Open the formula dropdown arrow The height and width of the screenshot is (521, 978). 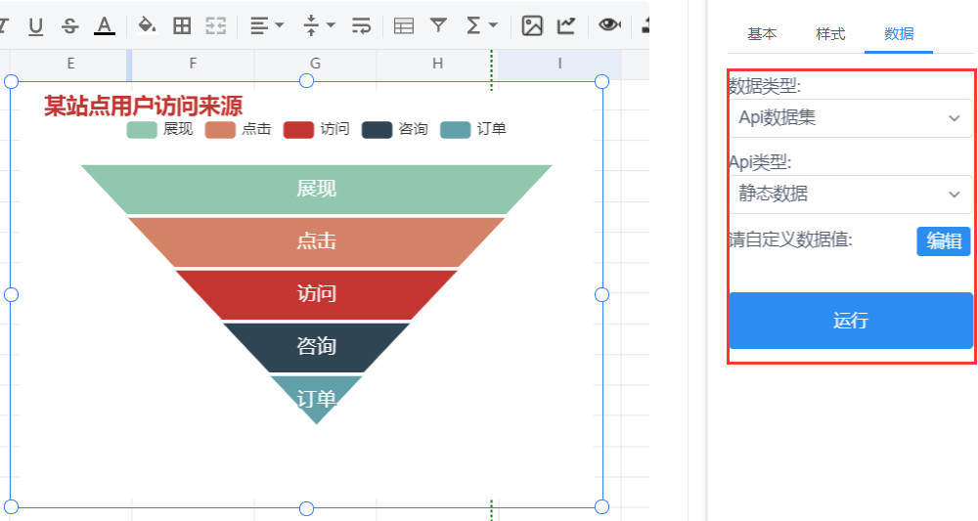(x=493, y=25)
